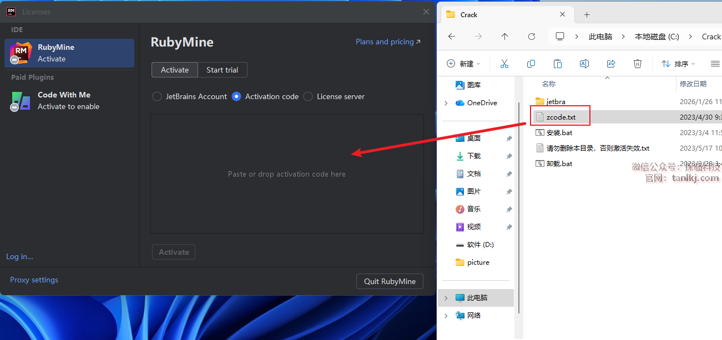The width and height of the screenshot is (722, 340).
Task: Switch to the Start trial tab
Action: 222,70
